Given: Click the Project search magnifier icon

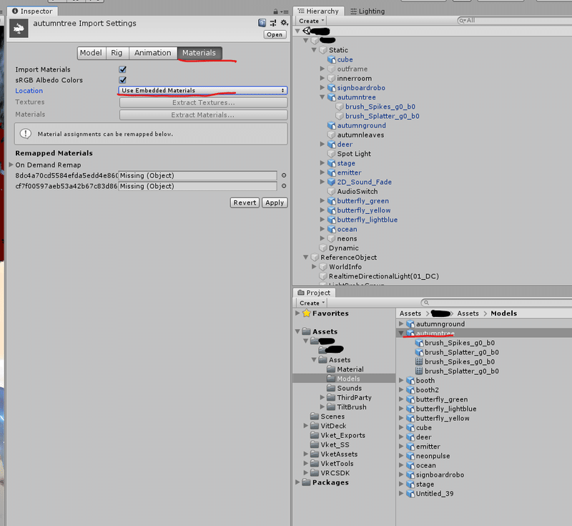Looking at the screenshot, I should coord(426,303).
